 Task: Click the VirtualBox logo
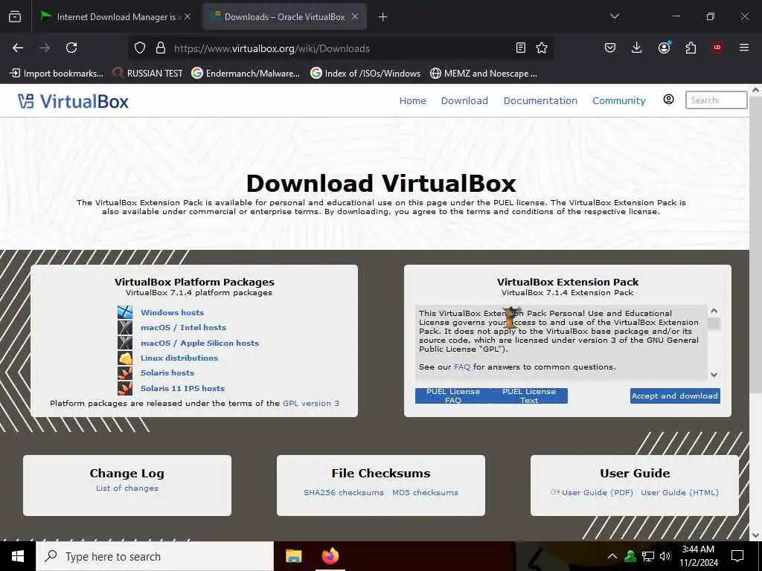pos(73,101)
